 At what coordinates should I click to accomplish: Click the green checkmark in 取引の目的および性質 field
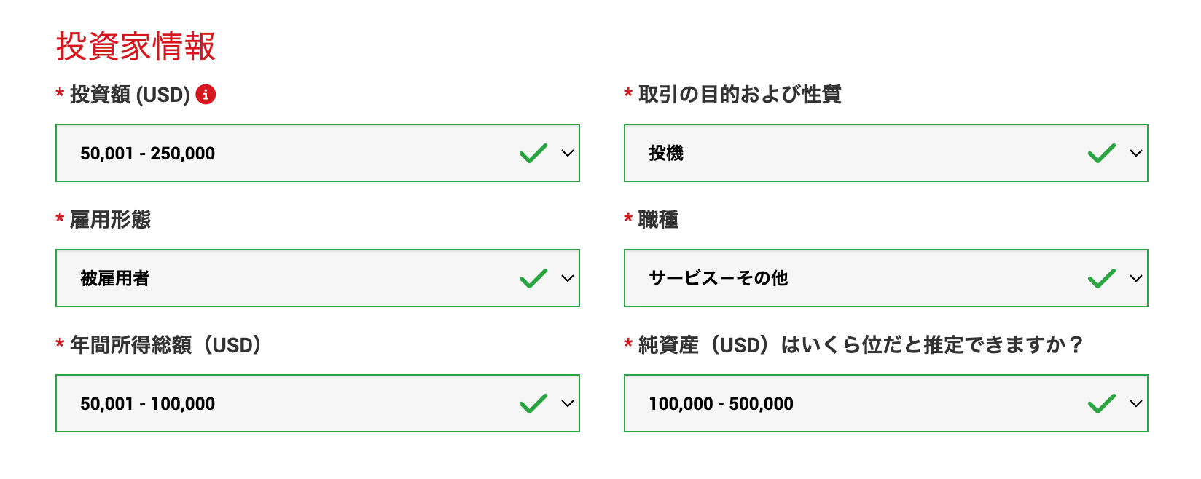tap(1101, 153)
